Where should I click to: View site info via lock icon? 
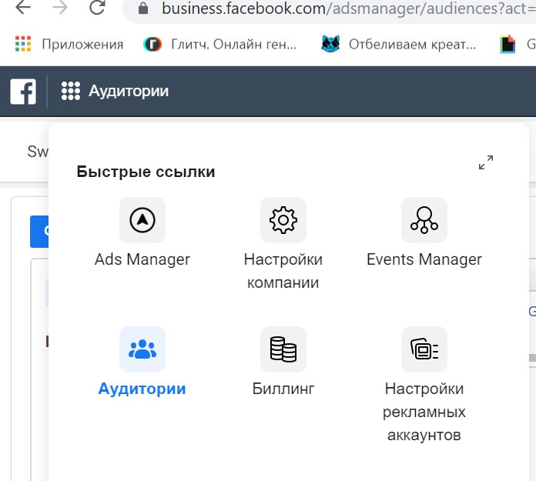tap(143, 8)
